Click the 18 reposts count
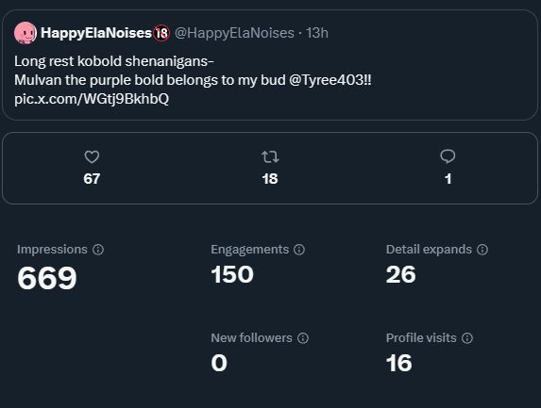The height and width of the screenshot is (408, 541). pos(270,179)
